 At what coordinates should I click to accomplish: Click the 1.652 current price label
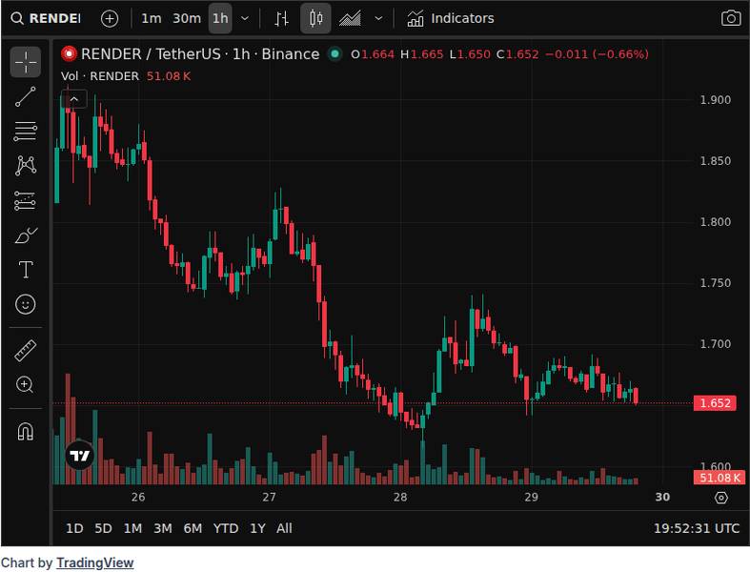[715, 403]
